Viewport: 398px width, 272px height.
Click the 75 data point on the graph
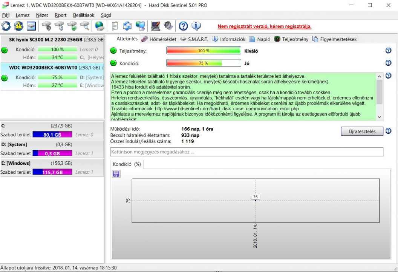pyautogui.click(x=256, y=201)
